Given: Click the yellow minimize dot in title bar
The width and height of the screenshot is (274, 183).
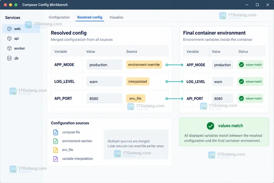Looking at the screenshot, I should click(x=10, y=5).
